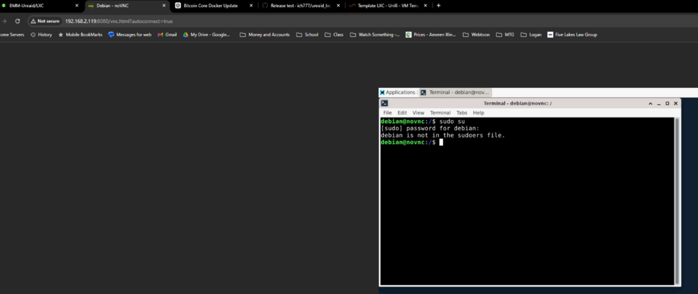Image resolution: width=698 pixels, height=294 pixels.
Task: Open the terminal Tabs menu
Action: tap(461, 112)
